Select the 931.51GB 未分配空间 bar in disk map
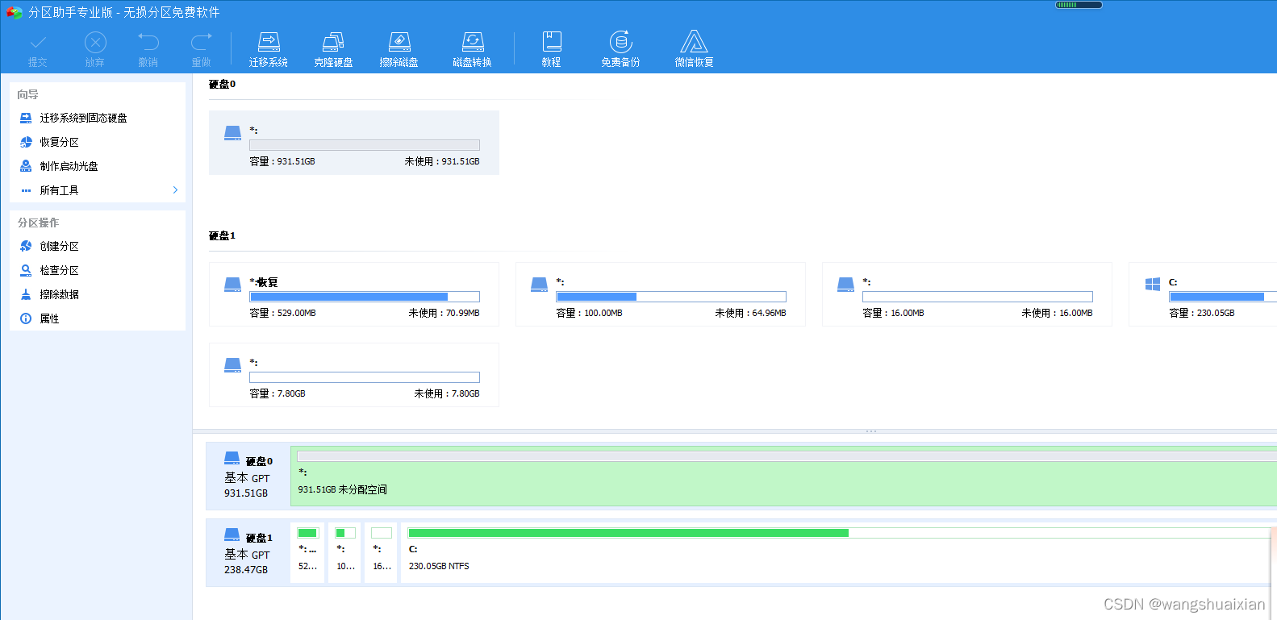 pyautogui.click(x=783, y=476)
